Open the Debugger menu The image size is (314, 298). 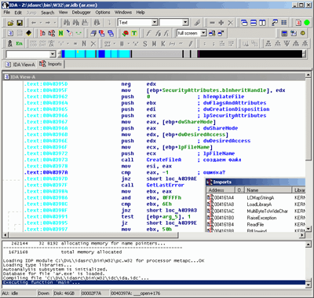pos(81,13)
